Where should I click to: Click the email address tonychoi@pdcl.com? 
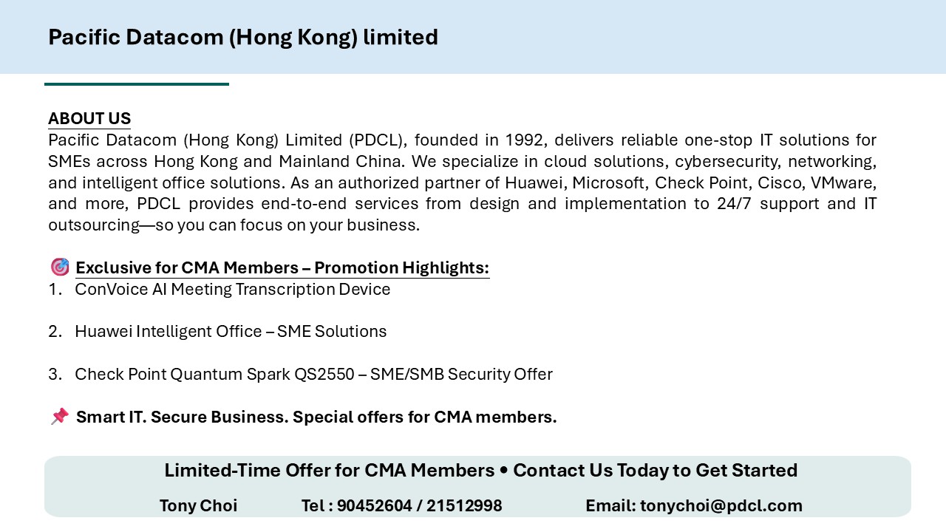coord(721,505)
